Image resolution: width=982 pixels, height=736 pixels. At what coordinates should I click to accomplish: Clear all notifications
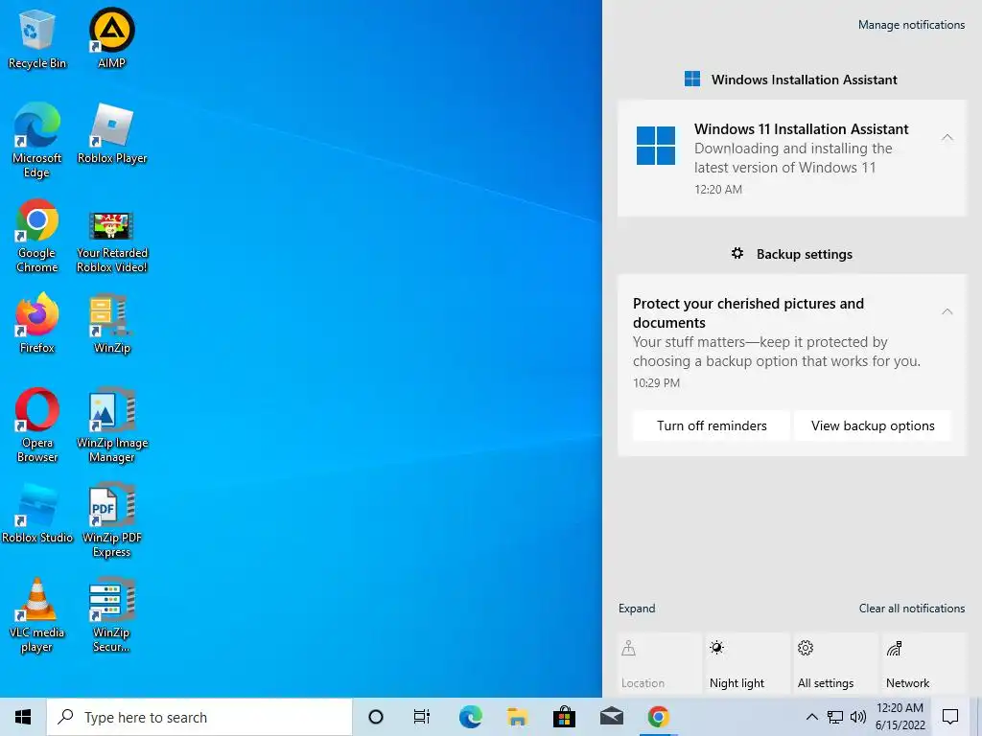(912, 609)
